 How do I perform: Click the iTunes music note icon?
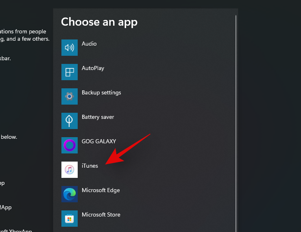pos(70,170)
